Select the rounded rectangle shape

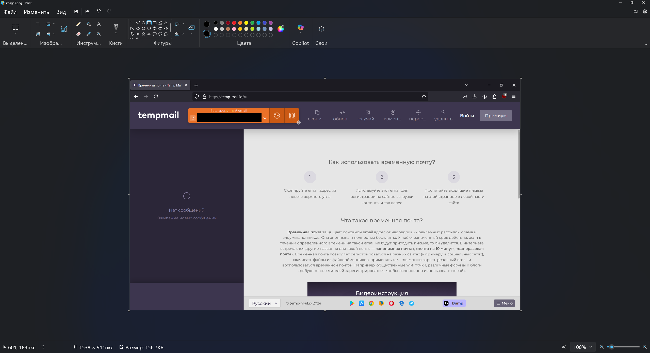155,23
